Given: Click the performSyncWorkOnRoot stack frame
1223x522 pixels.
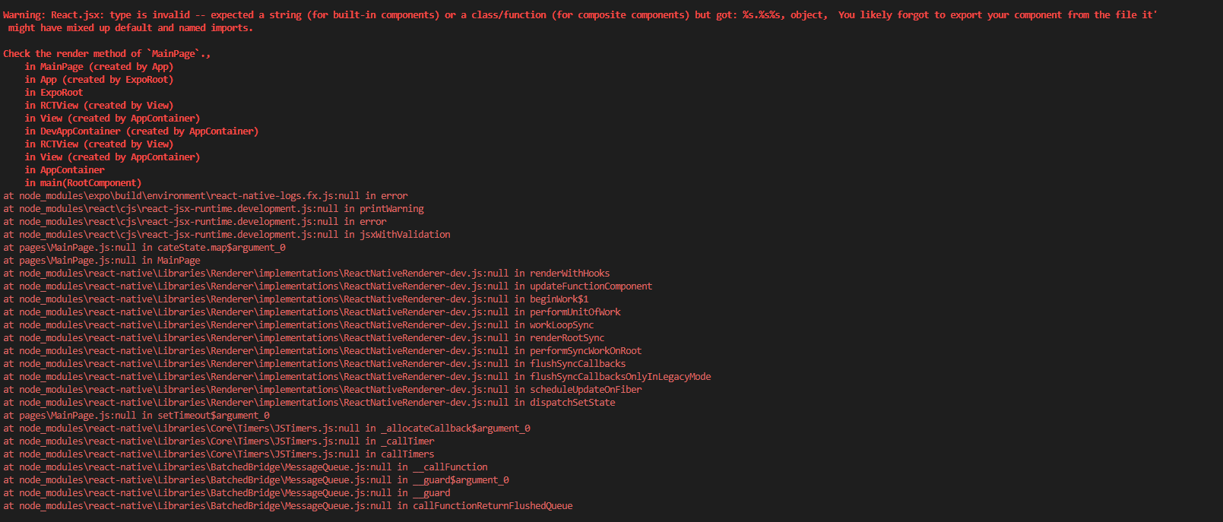Looking at the screenshot, I should point(322,351).
